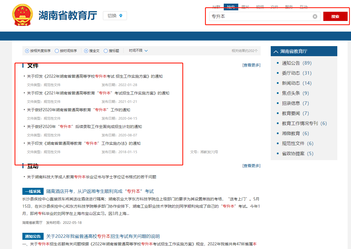Click the red 搜索 button
This screenshot has height=249, width=351.
pos(335,16)
